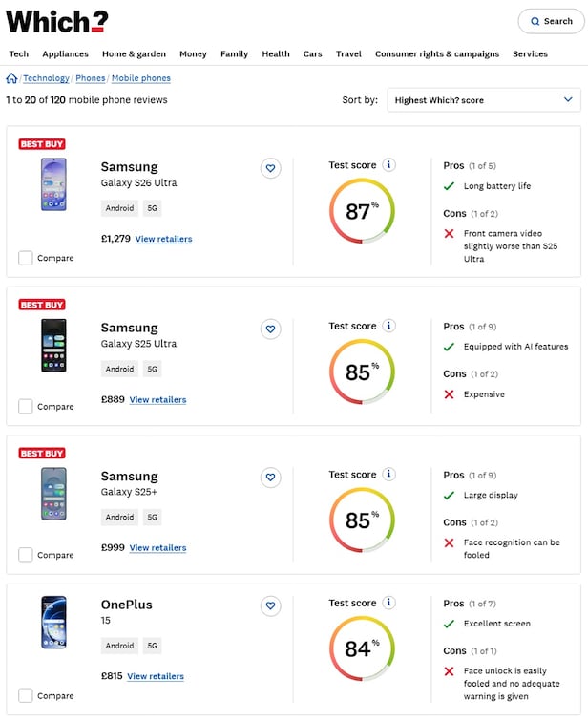Click the 87% test score gauge
588x722 pixels.
(362, 211)
